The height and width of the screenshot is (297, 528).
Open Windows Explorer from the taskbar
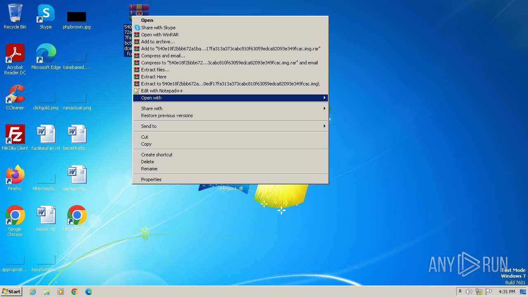(x=47, y=292)
